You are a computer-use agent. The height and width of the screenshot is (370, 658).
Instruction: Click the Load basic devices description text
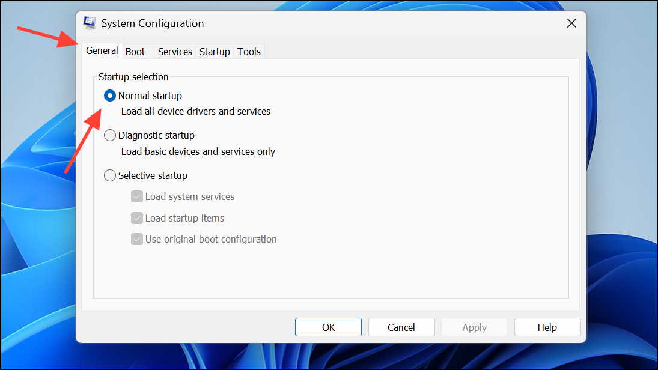click(x=198, y=151)
